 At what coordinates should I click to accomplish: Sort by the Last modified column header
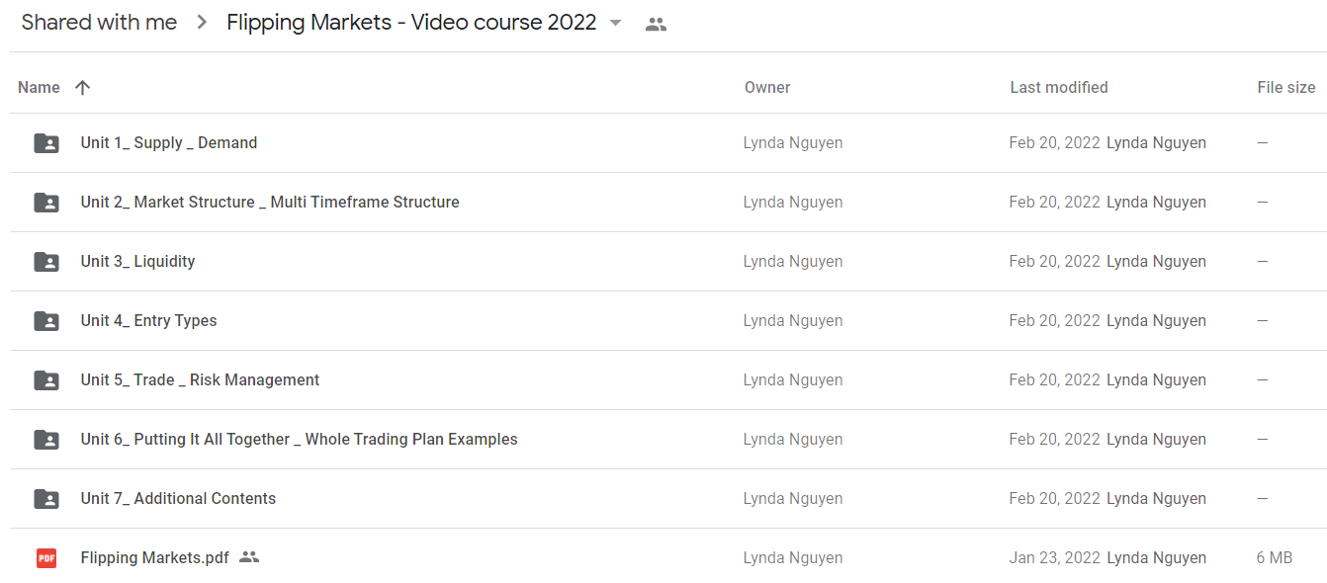[x=1058, y=87]
